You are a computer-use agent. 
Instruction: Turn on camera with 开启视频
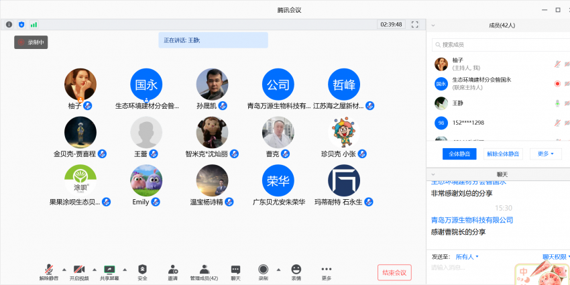pos(79,272)
